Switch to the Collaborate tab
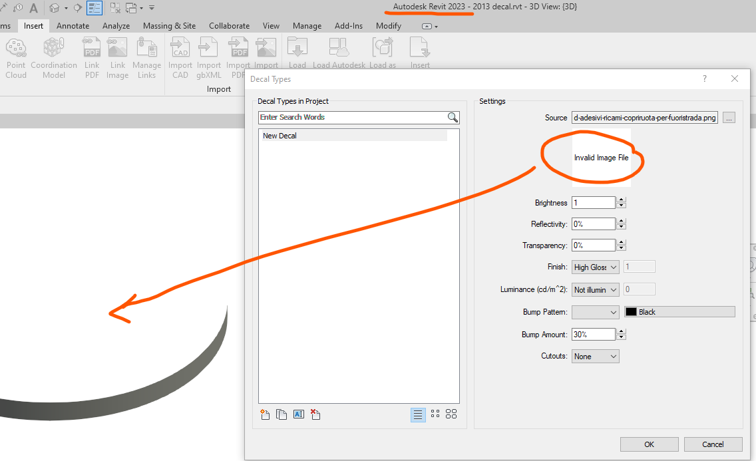The width and height of the screenshot is (756, 461). [229, 26]
